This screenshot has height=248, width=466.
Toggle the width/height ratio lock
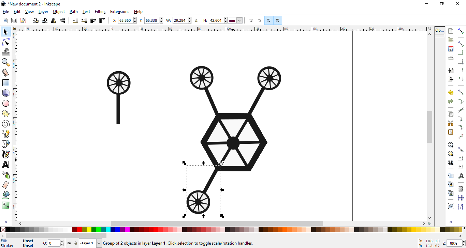[x=196, y=20]
